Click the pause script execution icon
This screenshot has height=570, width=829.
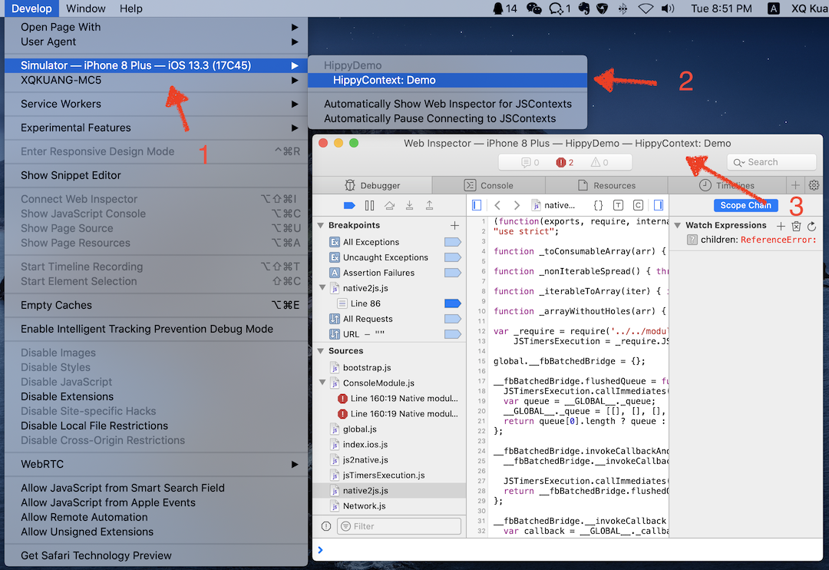369,205
